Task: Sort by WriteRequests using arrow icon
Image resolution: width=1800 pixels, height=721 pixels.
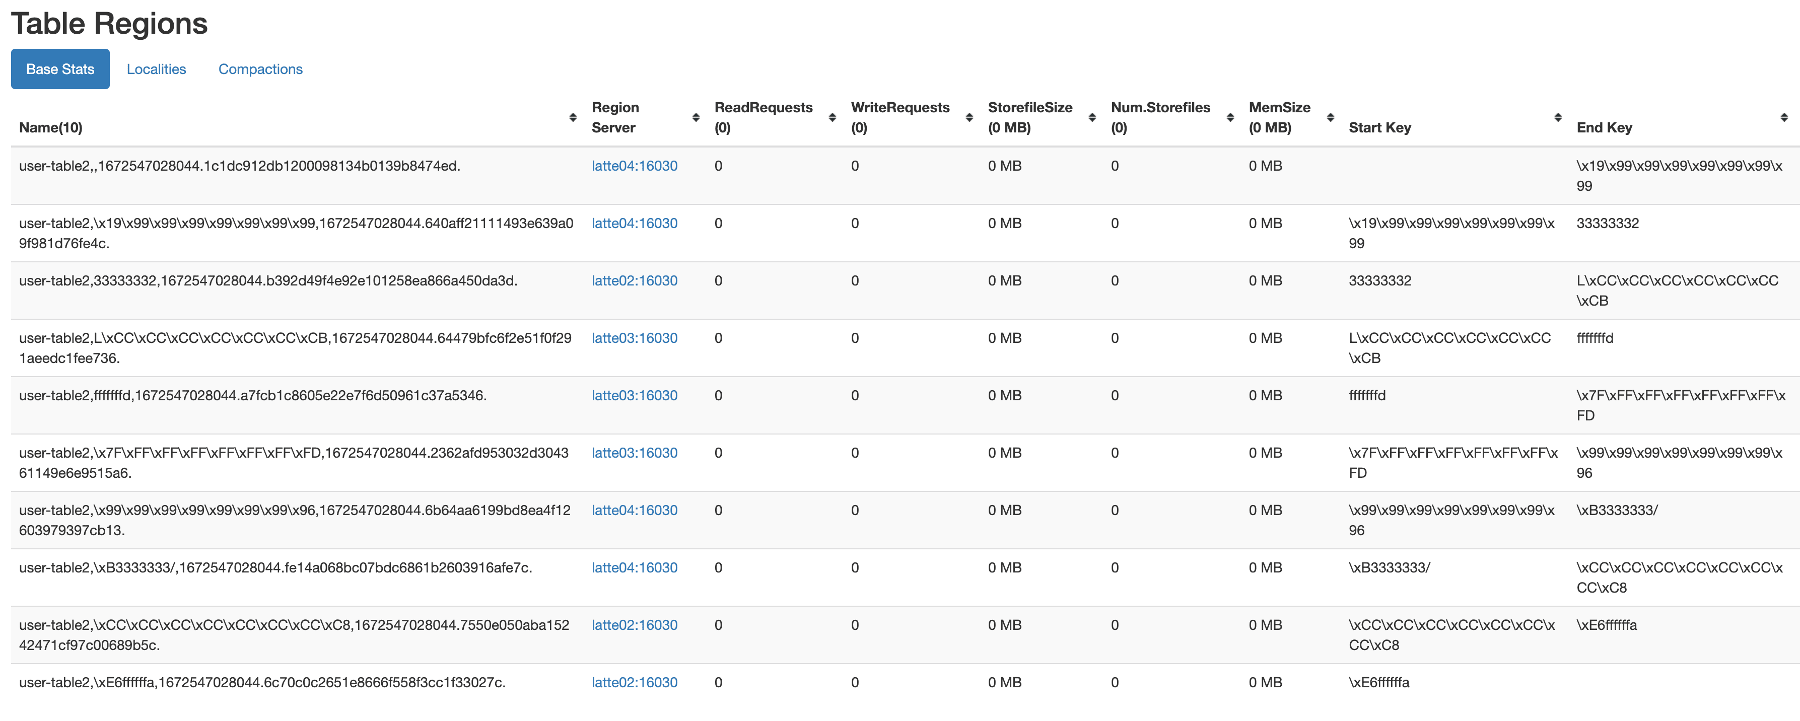Action: (968, 117)
